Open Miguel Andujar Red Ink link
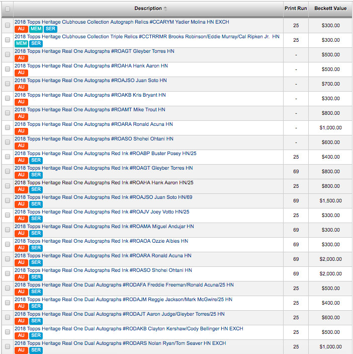Image resolution: width=353 pixels, height=354 pixels. [104, 227]
